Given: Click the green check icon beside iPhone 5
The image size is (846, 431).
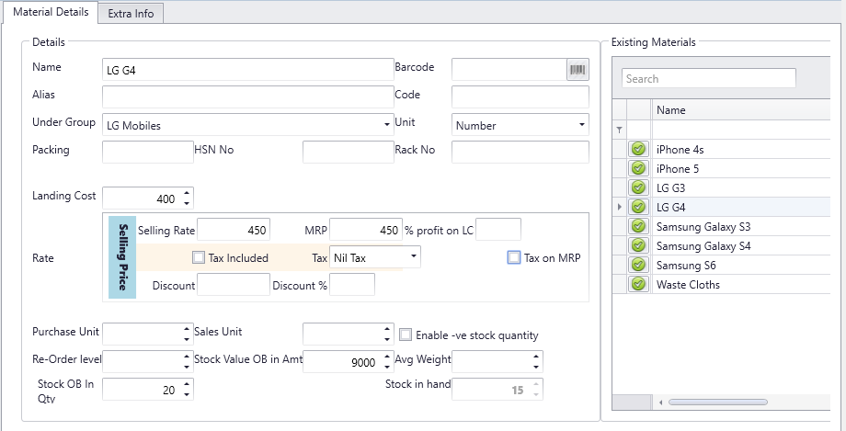Looking at the screenshot, I should click(x=638, y=168).
